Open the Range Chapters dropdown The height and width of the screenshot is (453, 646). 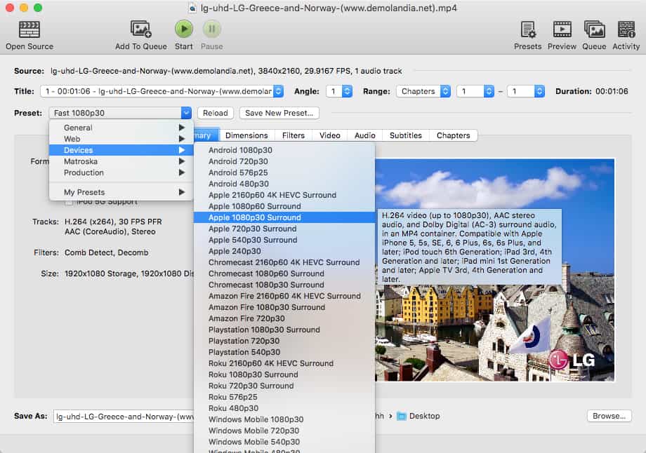click(x=423, y=91)
